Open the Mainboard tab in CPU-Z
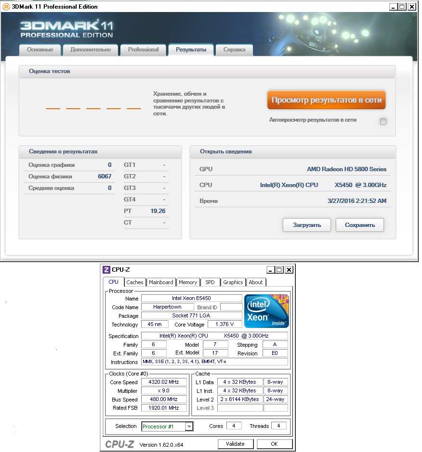This screenshot has width=422, height=452. point(161,282)
